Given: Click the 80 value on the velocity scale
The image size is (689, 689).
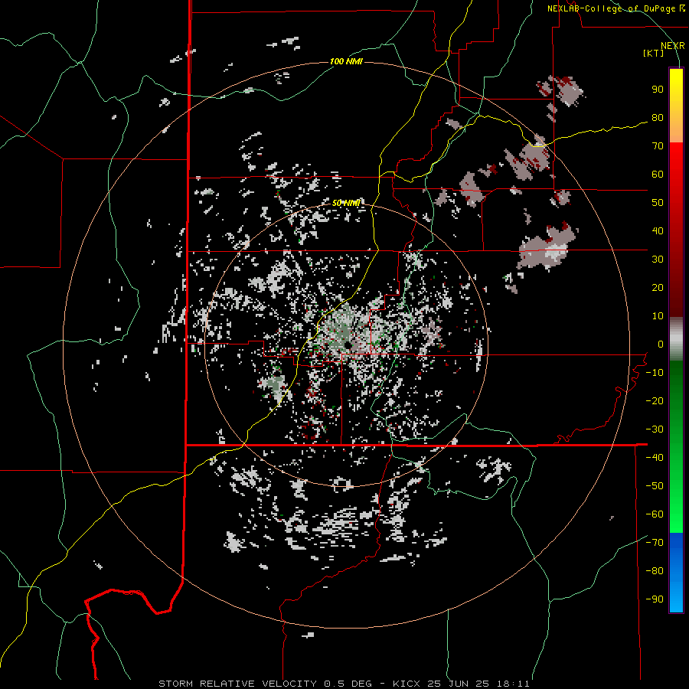Looking at the screenshot, I should [658, 118].
